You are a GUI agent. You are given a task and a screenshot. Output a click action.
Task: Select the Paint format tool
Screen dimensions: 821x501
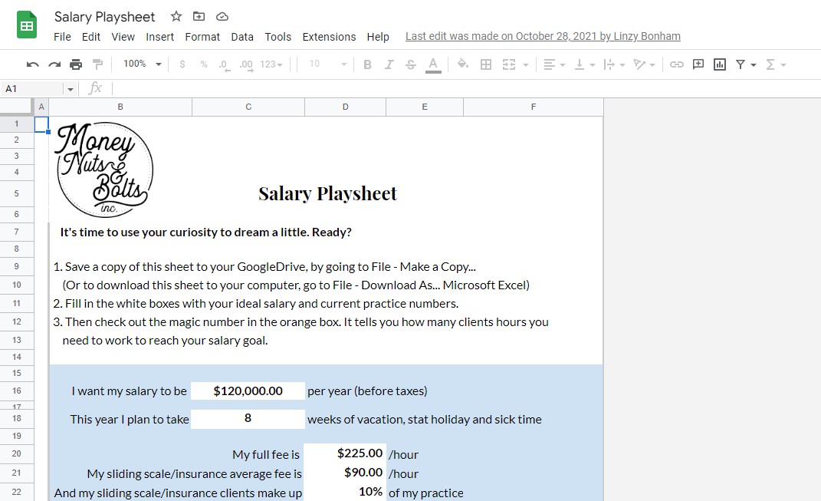point(98,64)
